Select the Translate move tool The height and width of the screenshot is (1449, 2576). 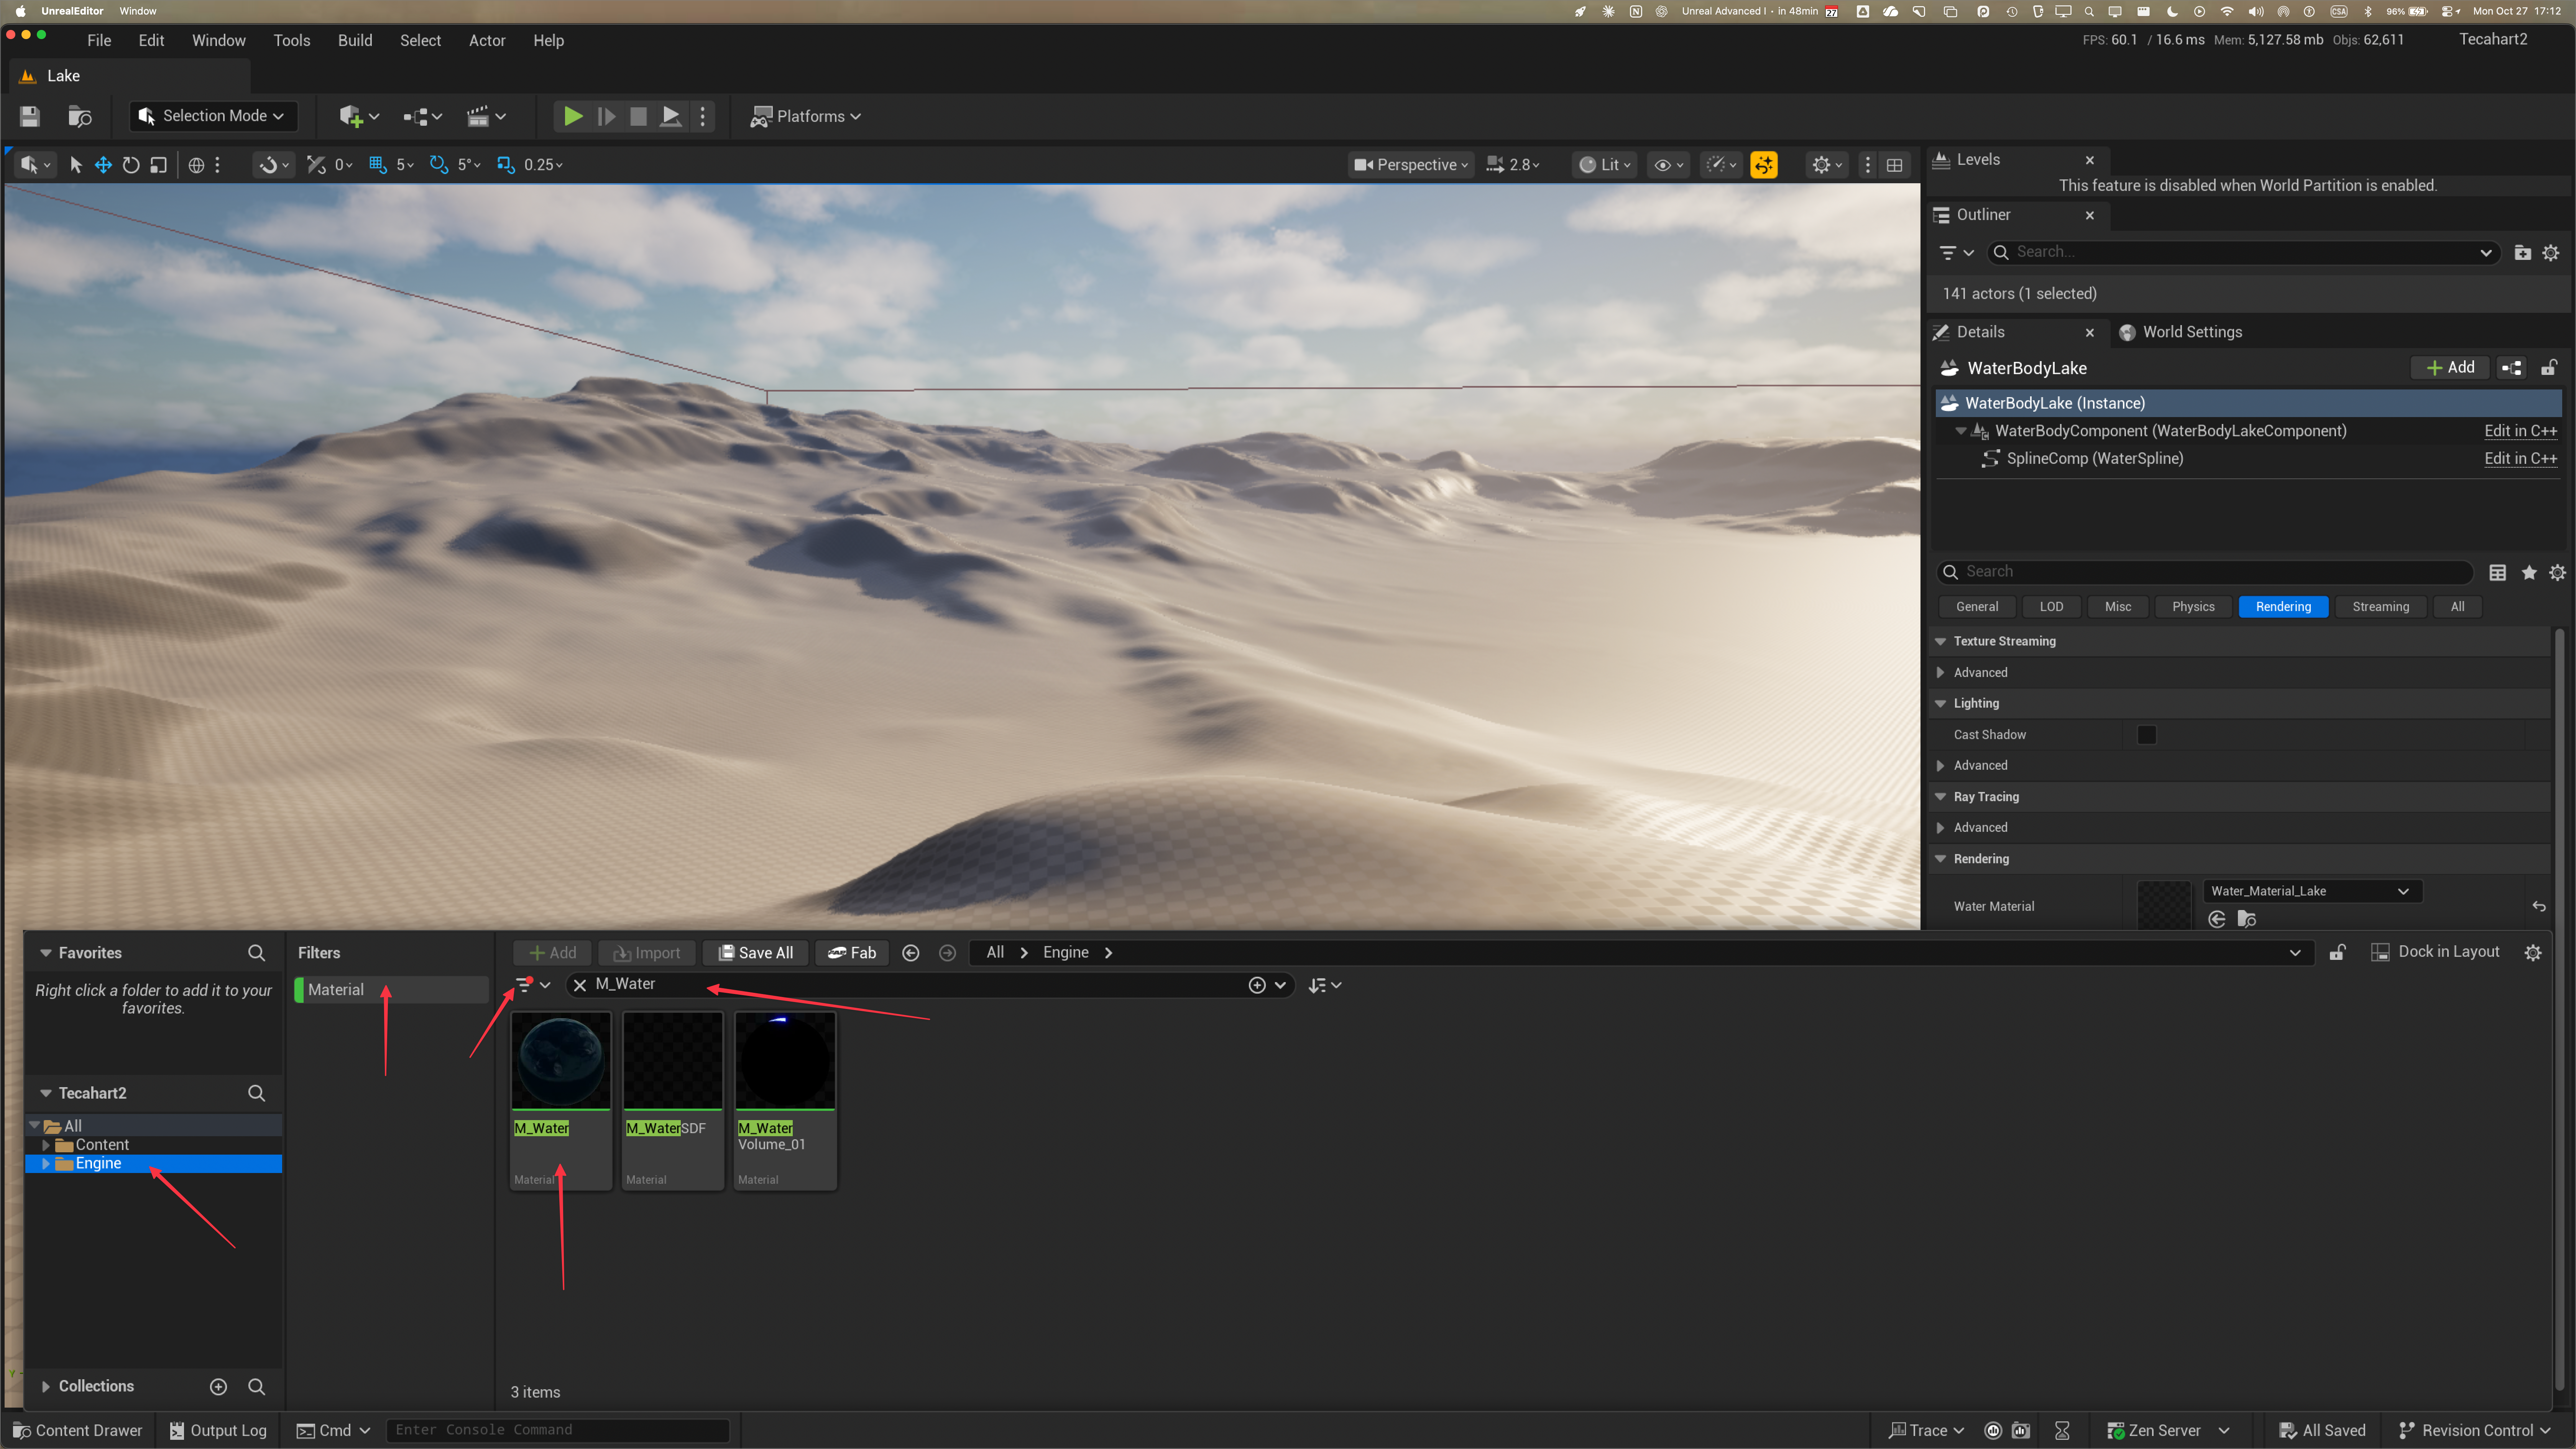point(103,165)
